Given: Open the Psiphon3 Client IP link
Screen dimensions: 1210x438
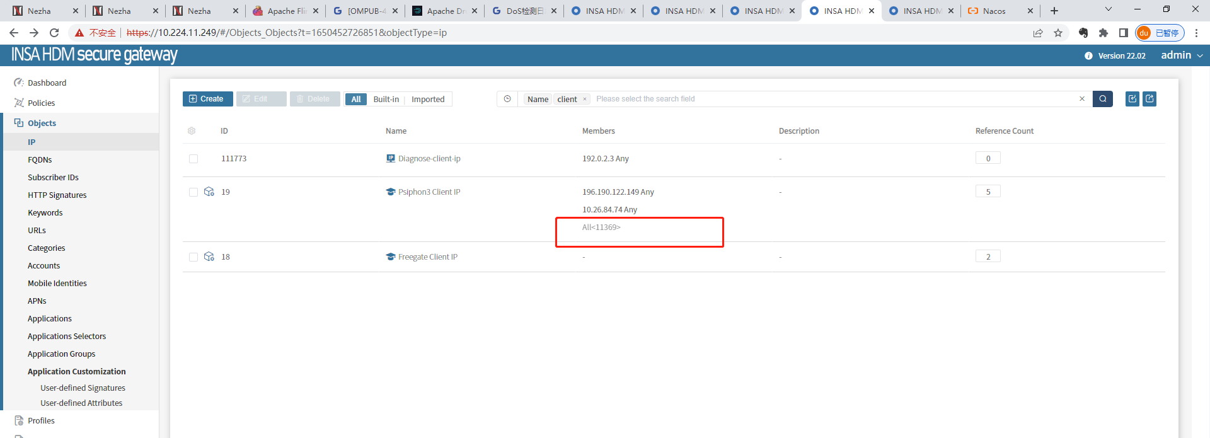Looking at the screenshot, I should point(429,192).
